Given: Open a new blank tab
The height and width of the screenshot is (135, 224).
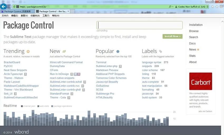Looking at the screenshot, I should click(x=72, y=11).
